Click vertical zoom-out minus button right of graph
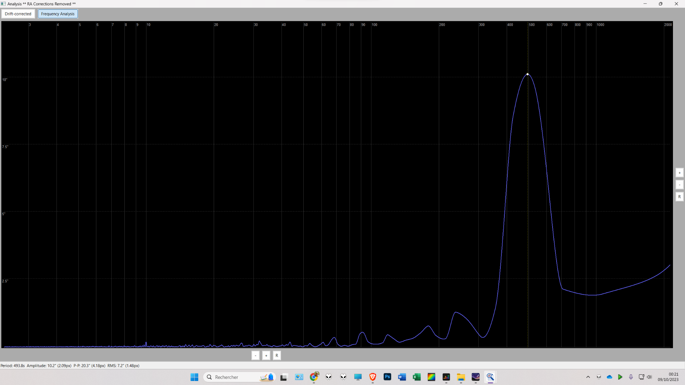 coord(679,185)
